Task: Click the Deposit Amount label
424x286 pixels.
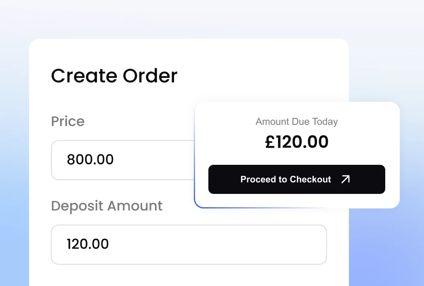Action: coord(107,206)
